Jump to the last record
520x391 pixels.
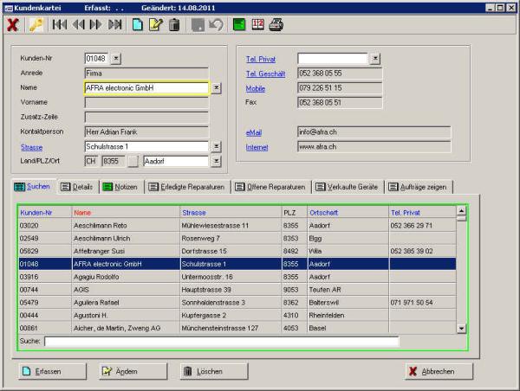pyautogui.click(x=115, y=25)
